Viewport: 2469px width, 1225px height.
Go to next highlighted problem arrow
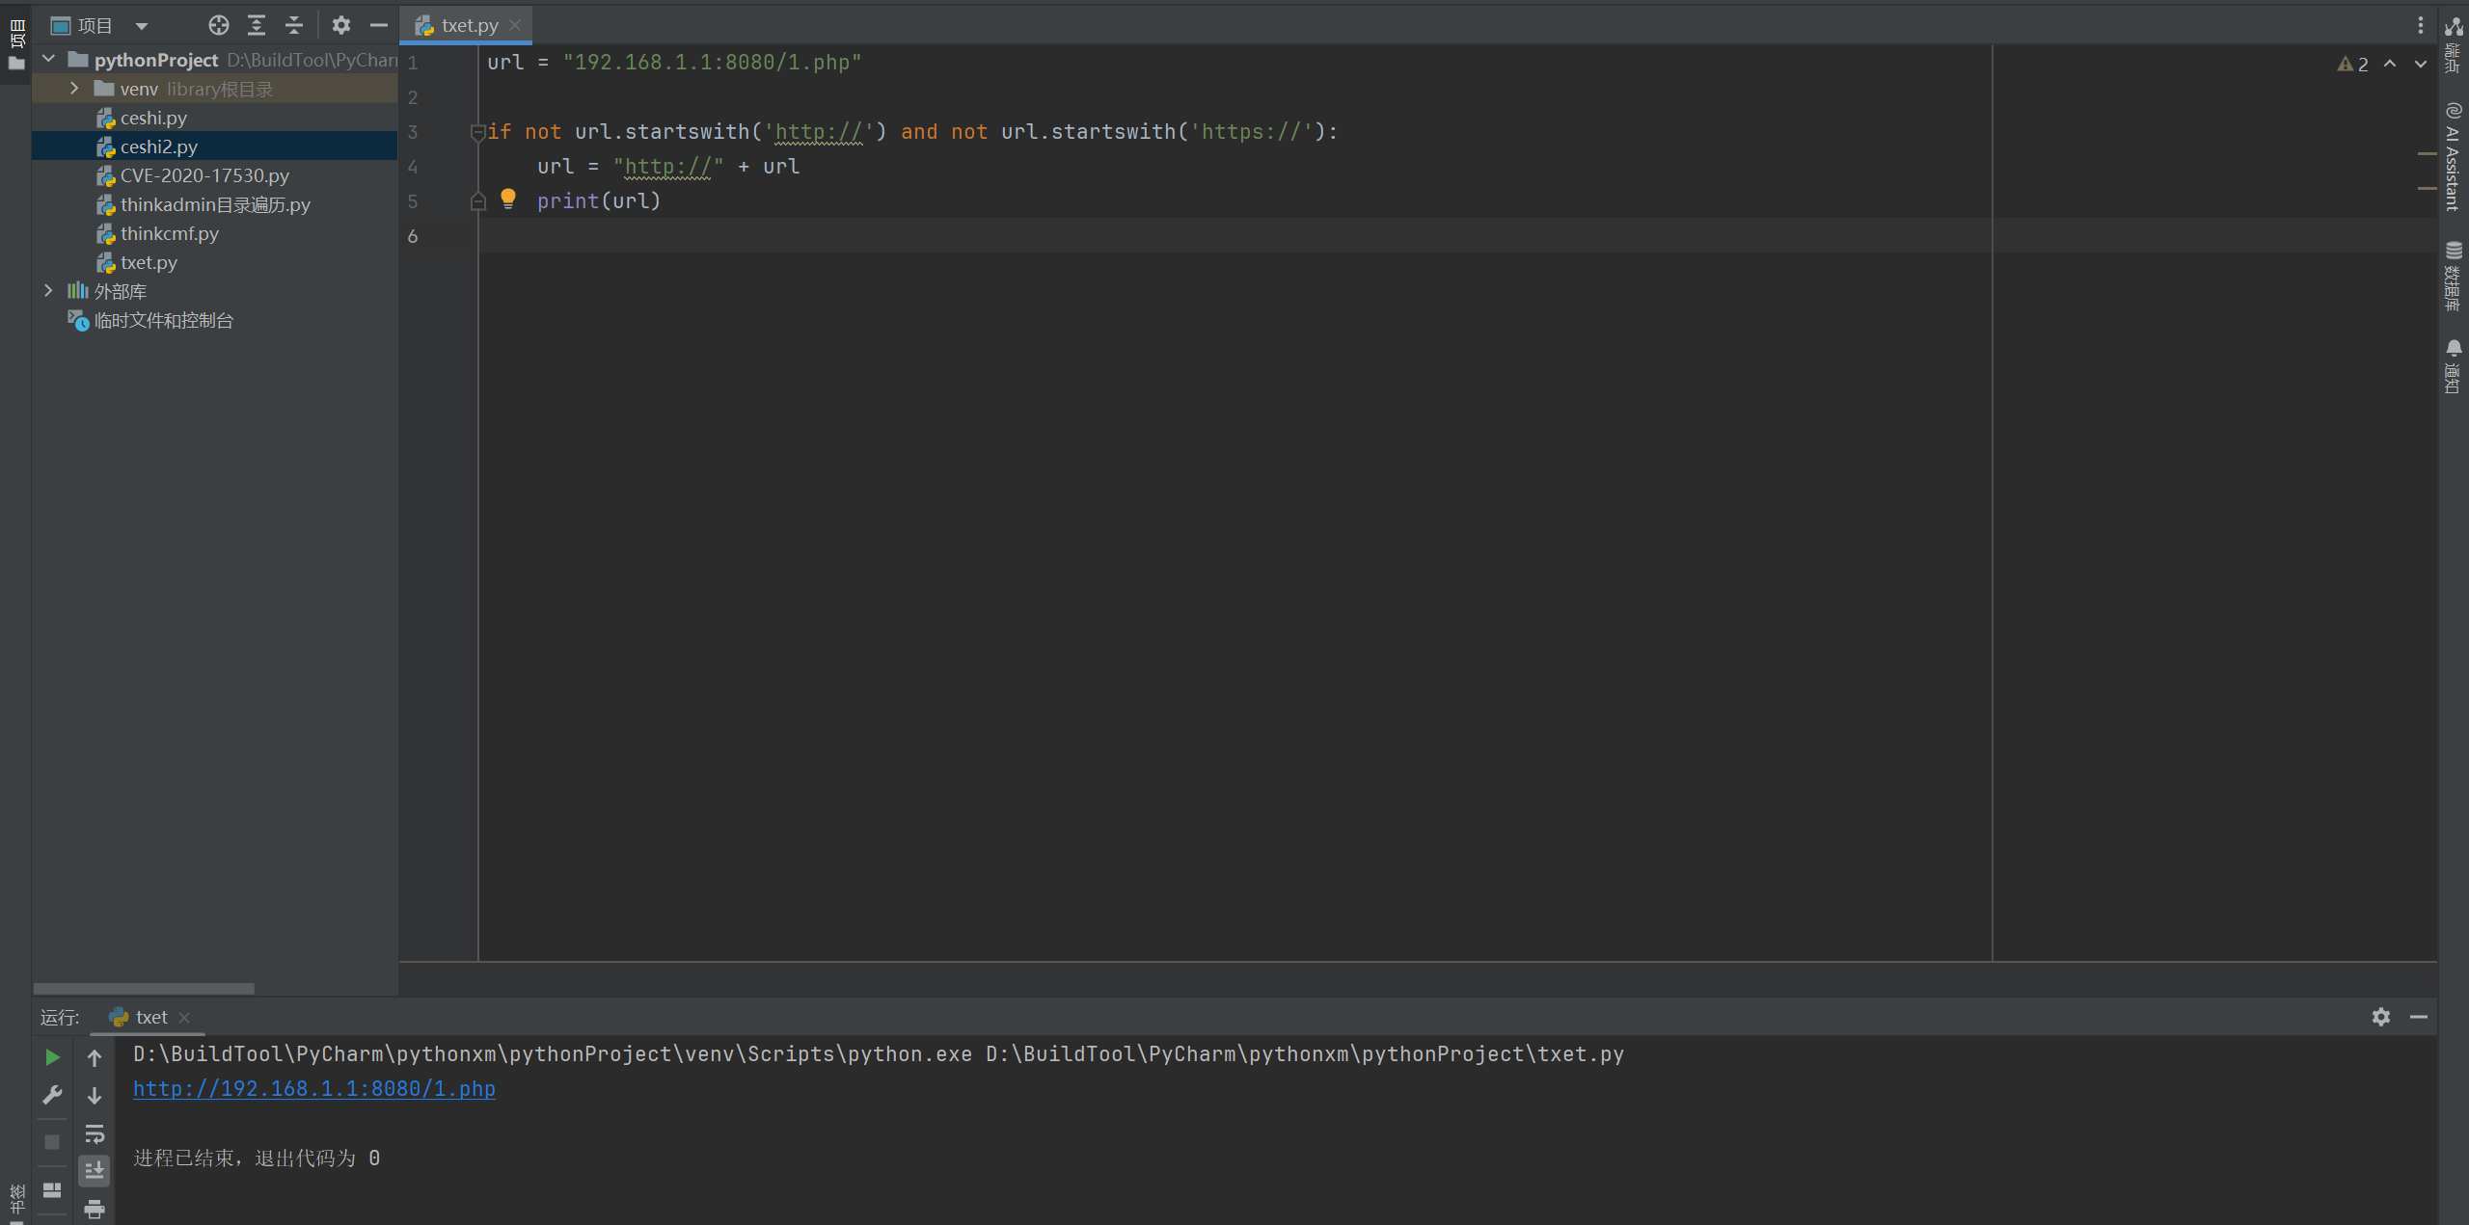tap(2421, 64)
